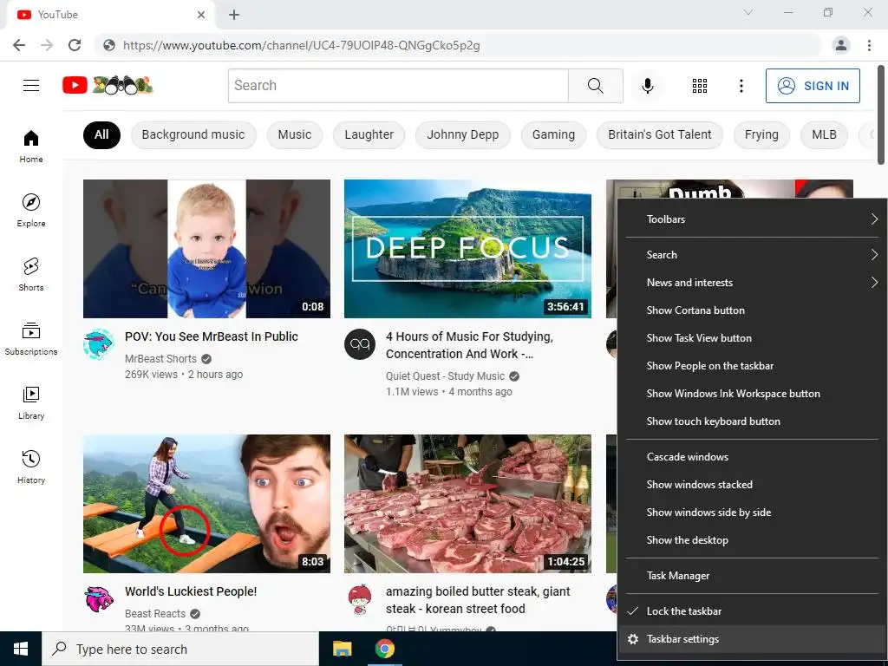The image size is (888, 666).
Task: Close the YouTube tab
Action: click(x=201, y=15)
